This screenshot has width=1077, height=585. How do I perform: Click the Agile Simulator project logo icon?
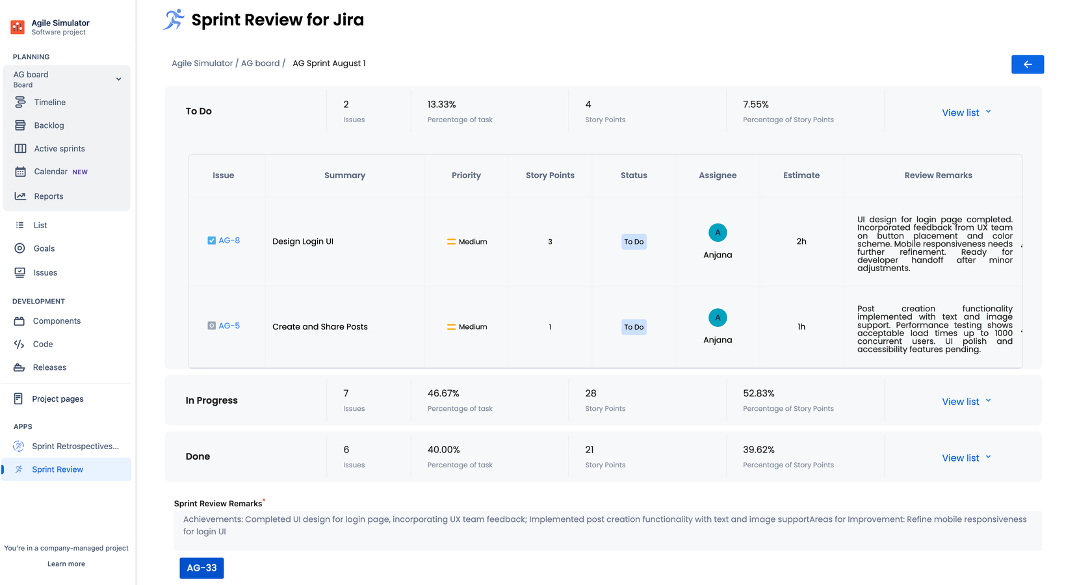click(18, 27)
